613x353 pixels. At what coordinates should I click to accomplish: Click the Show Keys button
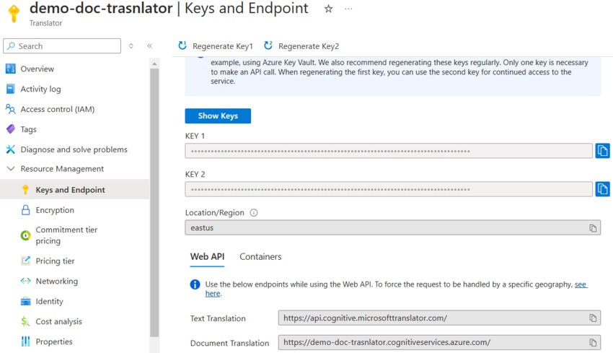pos(218,116)
